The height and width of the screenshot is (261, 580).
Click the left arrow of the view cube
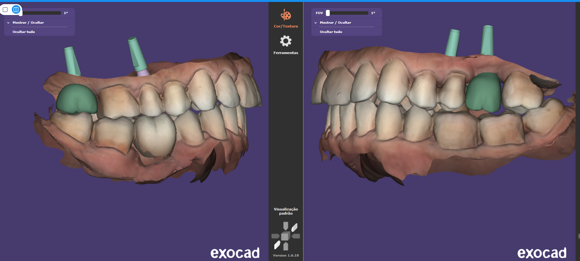coord(275,236)
